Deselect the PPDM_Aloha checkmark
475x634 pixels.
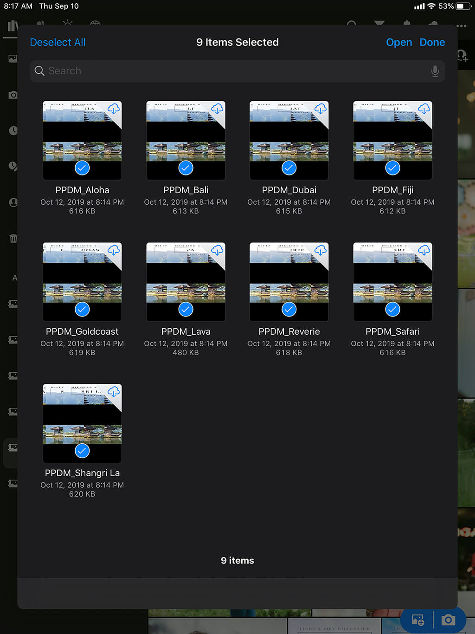[82, 168]
